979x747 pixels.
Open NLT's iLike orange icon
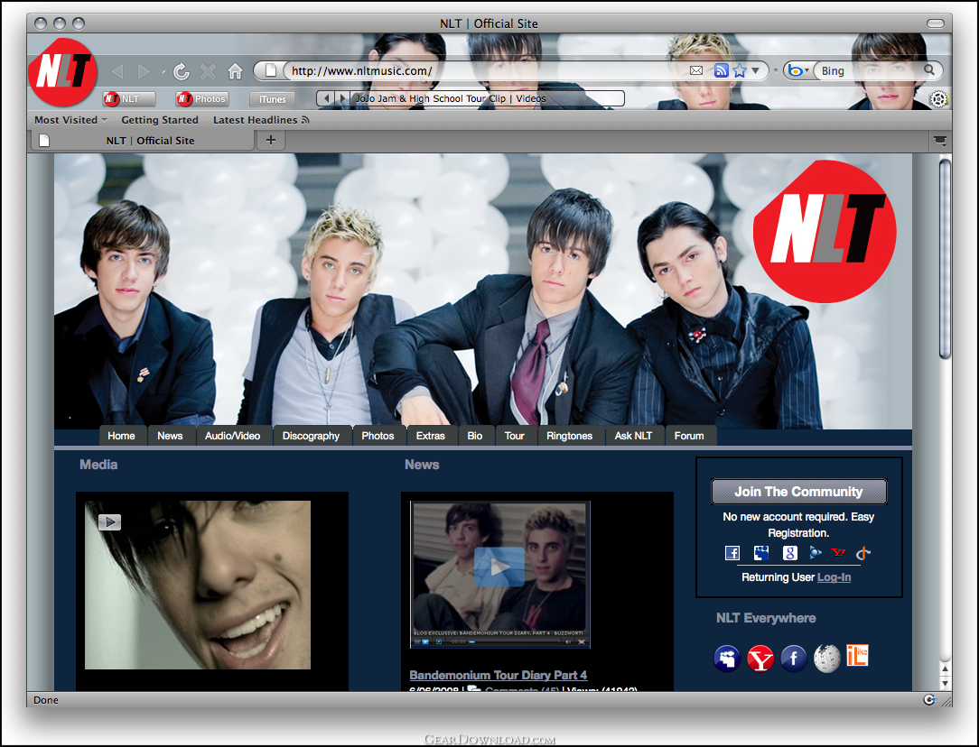(x=857, y=656)
